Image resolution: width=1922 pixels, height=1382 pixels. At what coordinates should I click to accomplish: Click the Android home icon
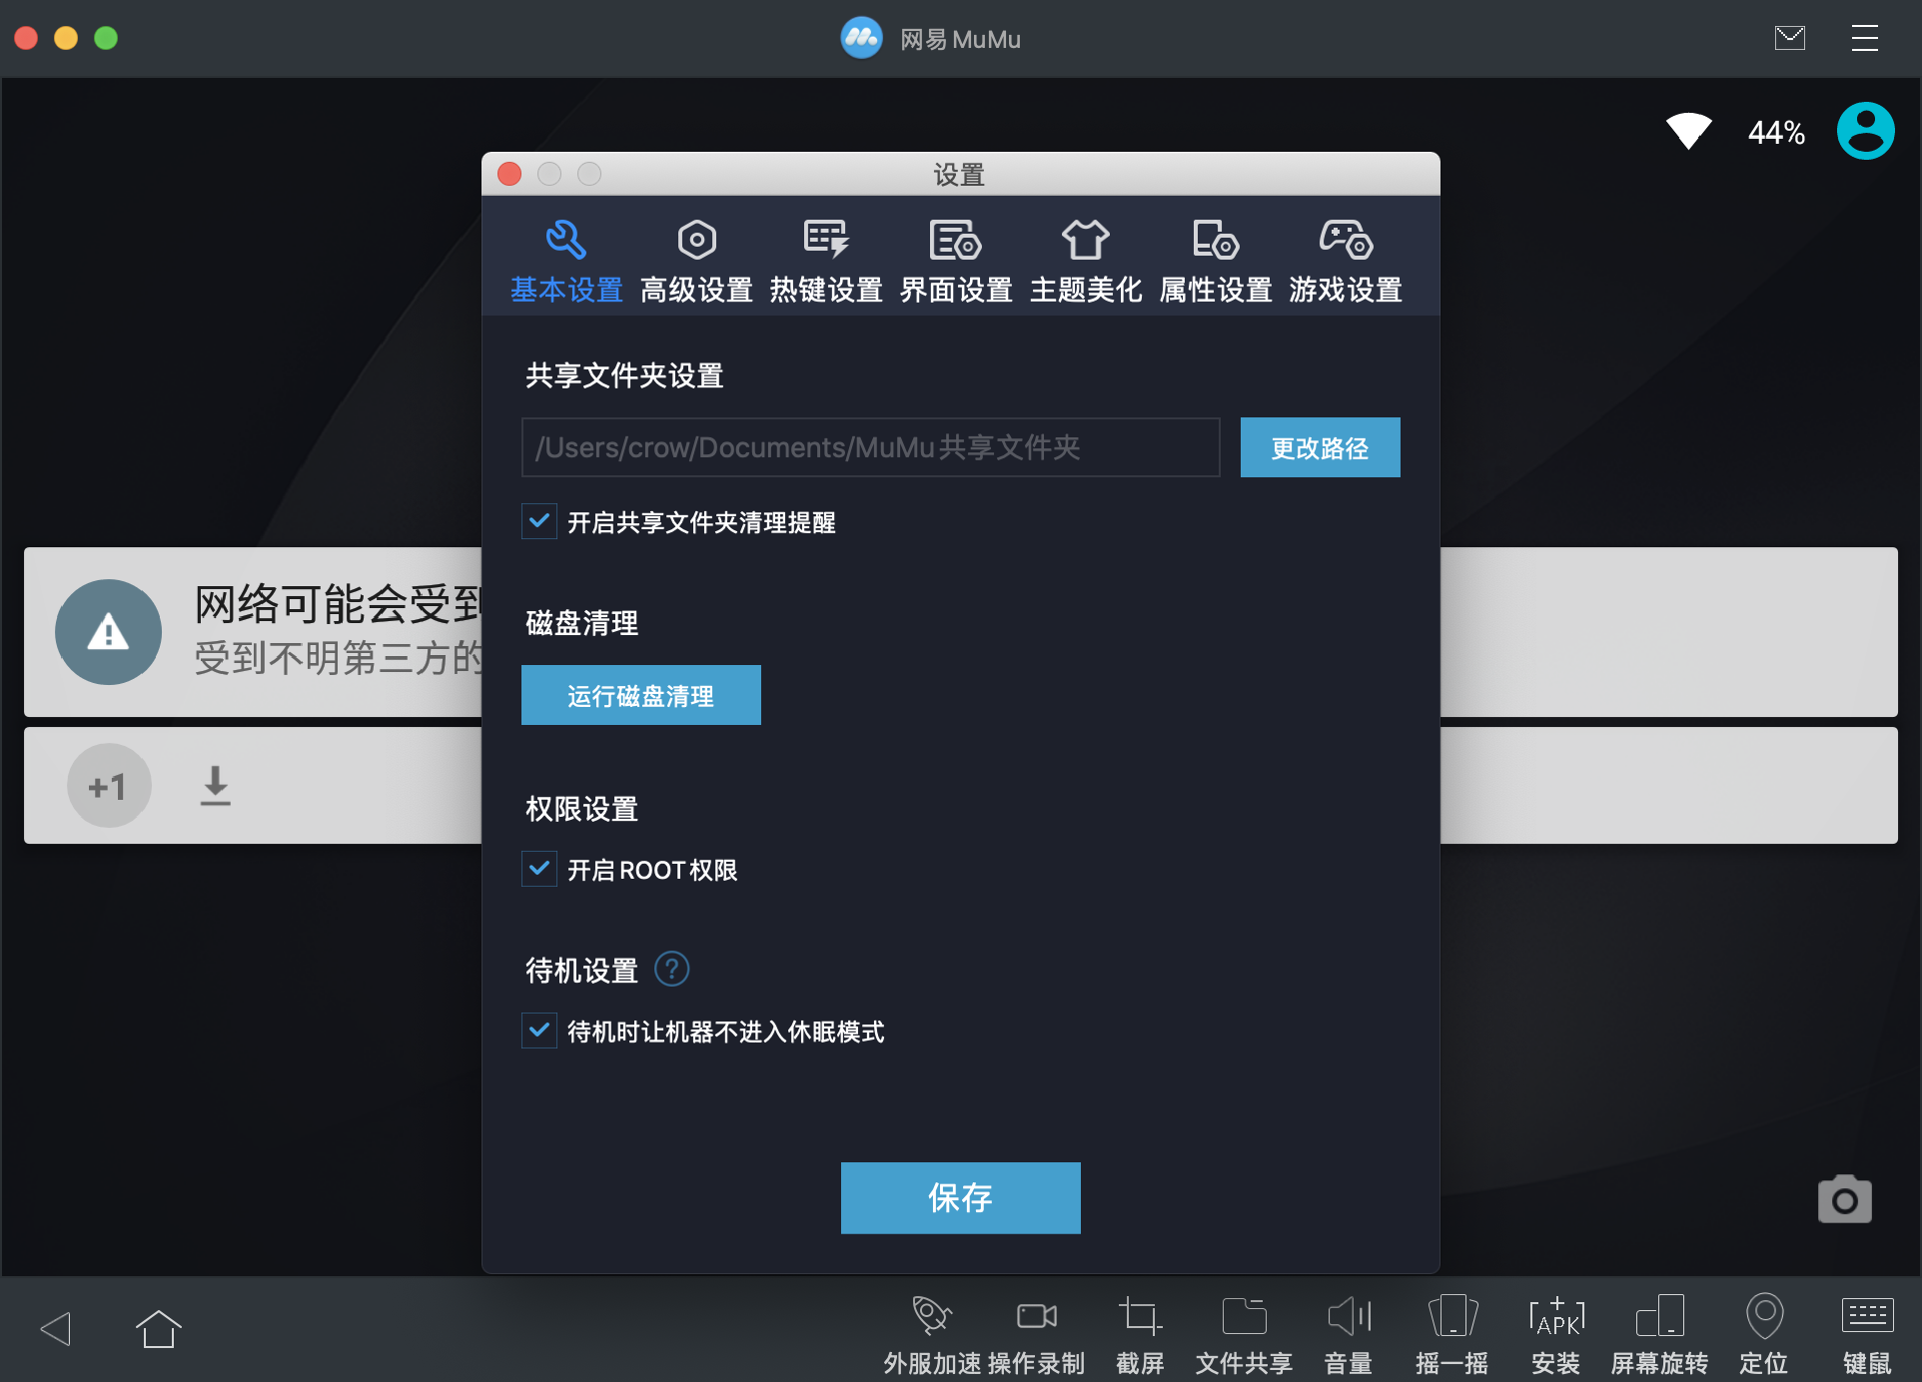158,1328
